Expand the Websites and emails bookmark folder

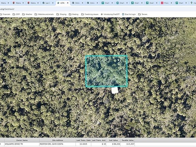(x=44, y=14)
